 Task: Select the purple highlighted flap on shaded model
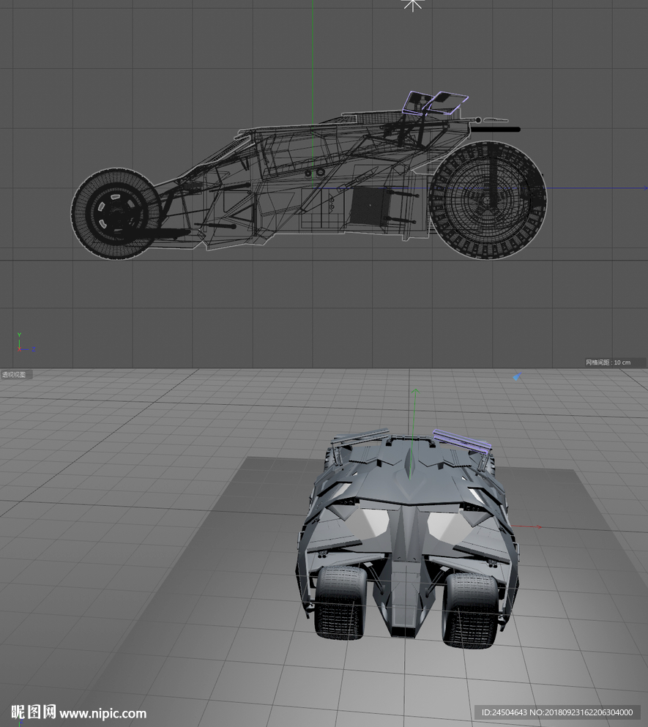[x=461, y=441]
